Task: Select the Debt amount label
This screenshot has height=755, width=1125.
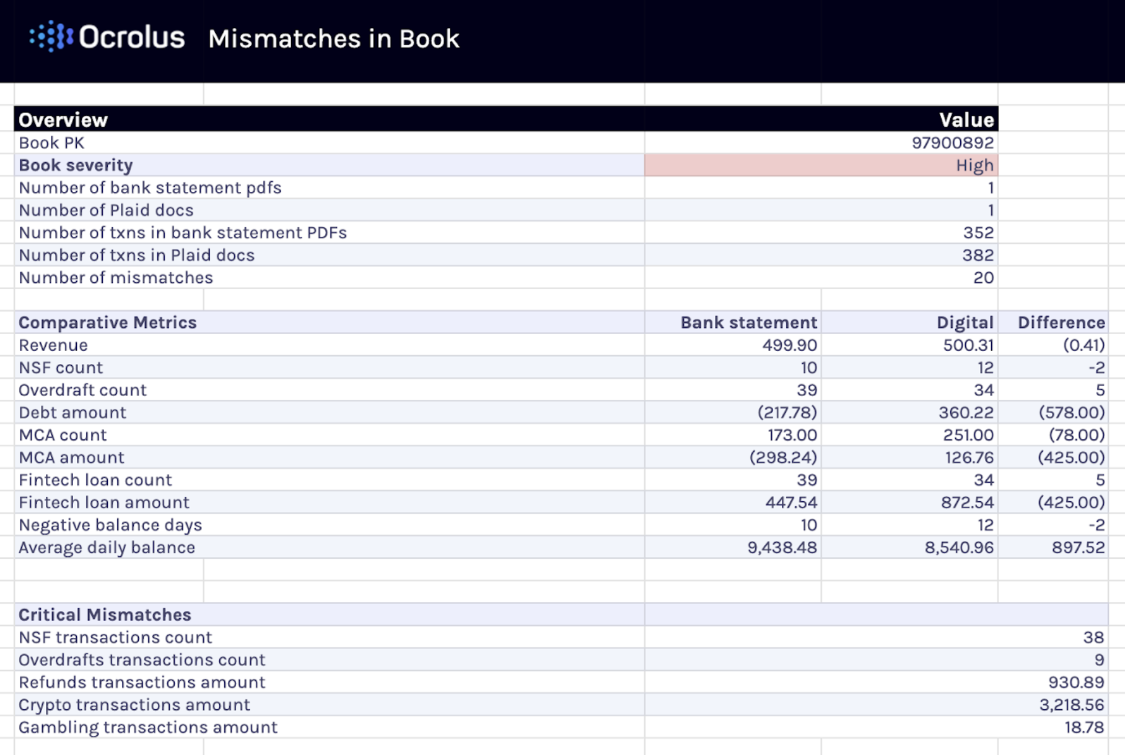Action: [72, 412]
